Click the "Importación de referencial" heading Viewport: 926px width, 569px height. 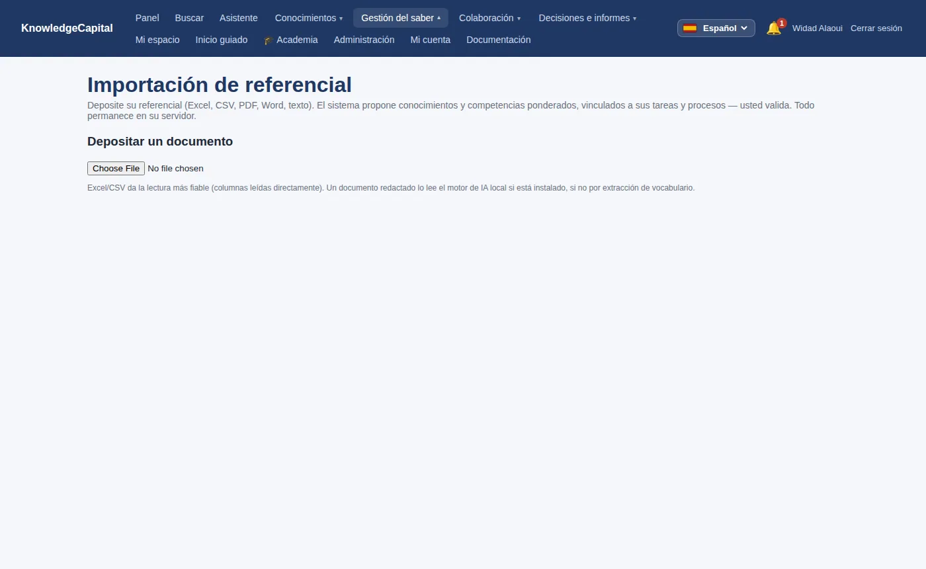click(x=220, y=85)
